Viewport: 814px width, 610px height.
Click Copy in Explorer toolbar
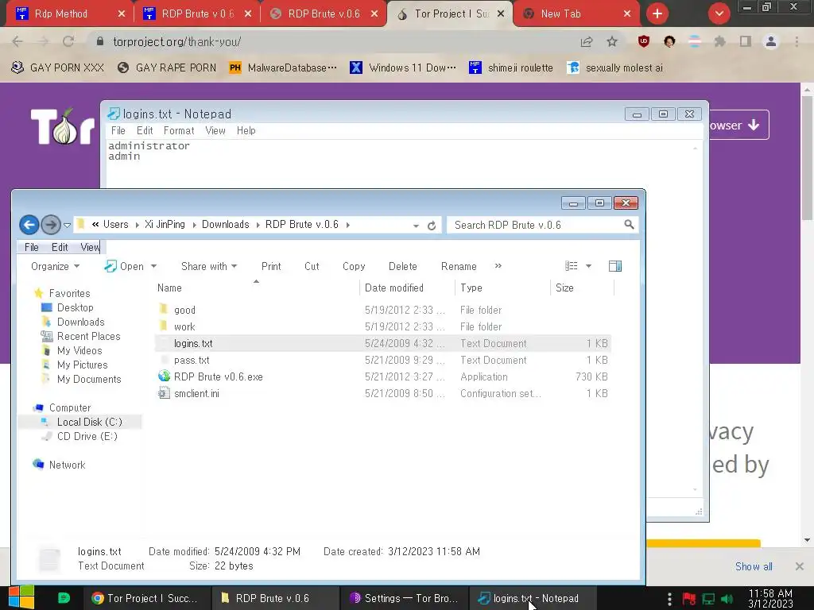tap(354, 266)
